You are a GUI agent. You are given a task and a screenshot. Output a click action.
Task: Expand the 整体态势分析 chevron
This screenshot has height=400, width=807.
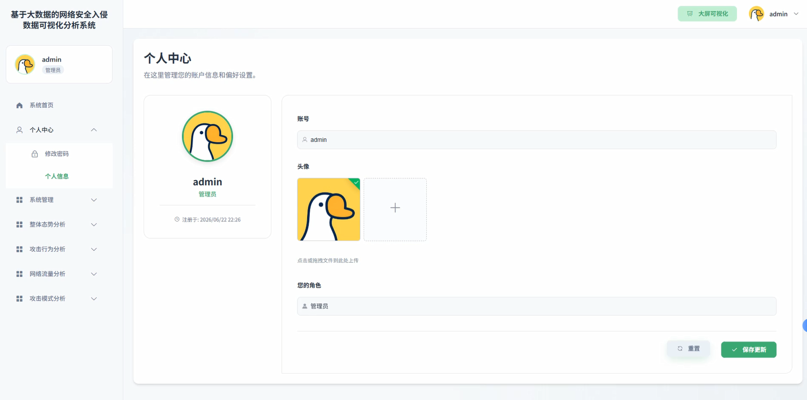(94, 224)
